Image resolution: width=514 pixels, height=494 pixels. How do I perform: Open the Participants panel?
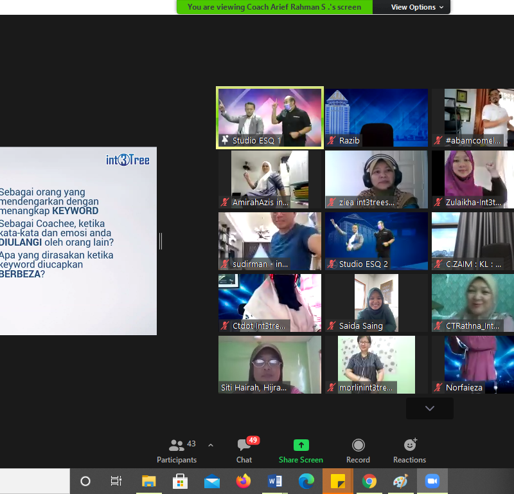pyautogui.click(x=177, y=450)
